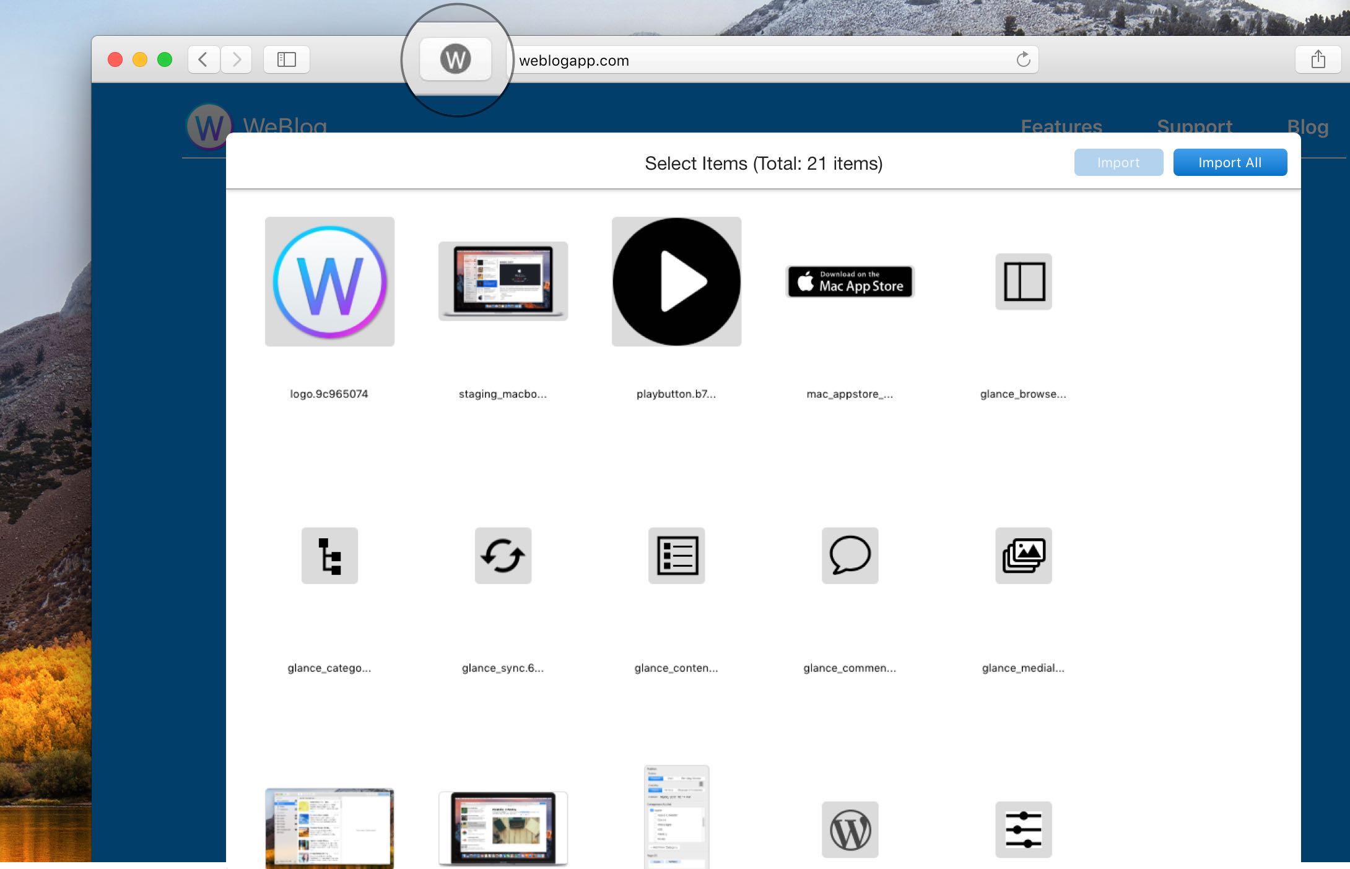Click the glance_conten... file name
This screenshot has width=1350, height=869.
[676, 668]
